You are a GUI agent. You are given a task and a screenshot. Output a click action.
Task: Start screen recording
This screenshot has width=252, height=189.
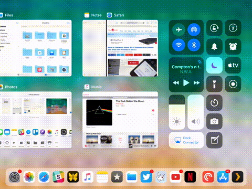click(x=233, y=84)
